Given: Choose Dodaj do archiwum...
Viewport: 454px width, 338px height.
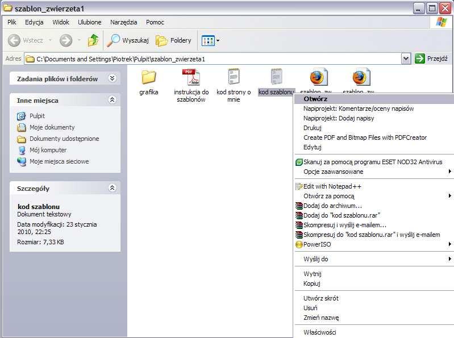Looking at the screenshot, I should point(374,206).
